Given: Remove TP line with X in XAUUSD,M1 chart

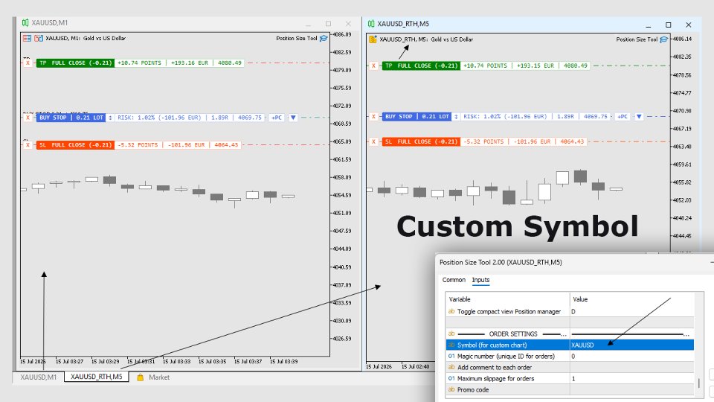Looking at the screenshot, I should coord(28,63).
